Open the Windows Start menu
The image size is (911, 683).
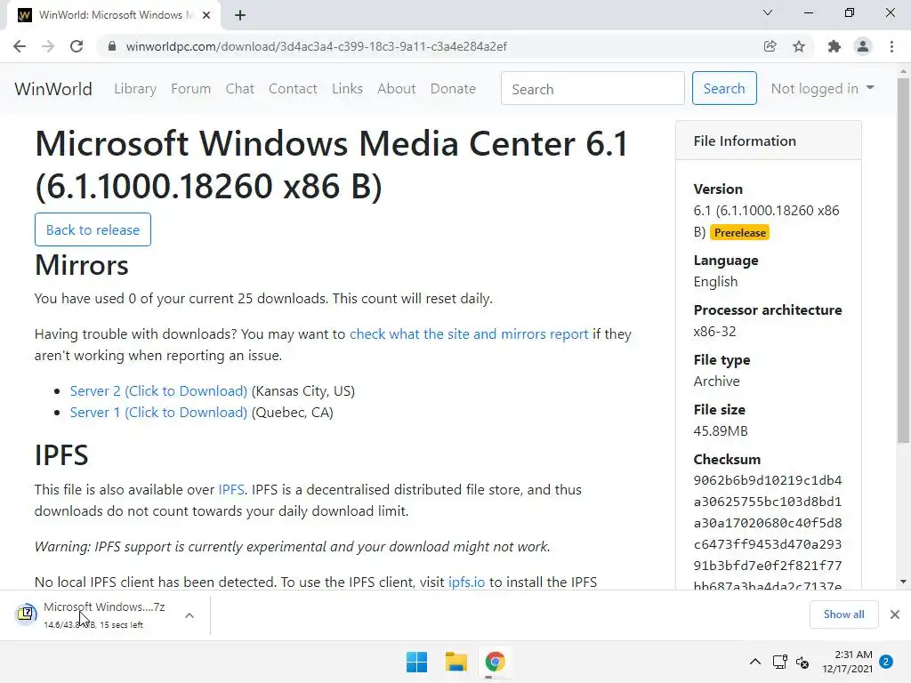[x=416, y=662]
